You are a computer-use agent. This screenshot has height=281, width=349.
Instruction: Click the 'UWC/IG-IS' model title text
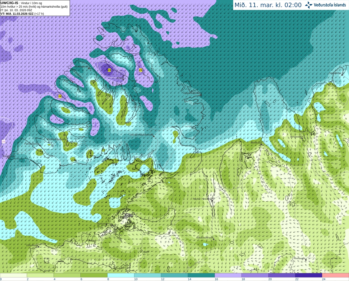(9, 3)
